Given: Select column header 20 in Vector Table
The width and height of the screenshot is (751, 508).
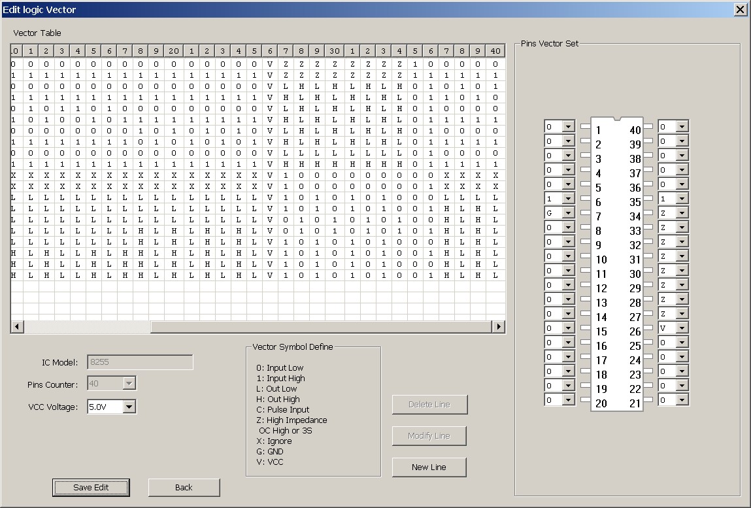Looking at the screenshot, I should pos(173,51).
